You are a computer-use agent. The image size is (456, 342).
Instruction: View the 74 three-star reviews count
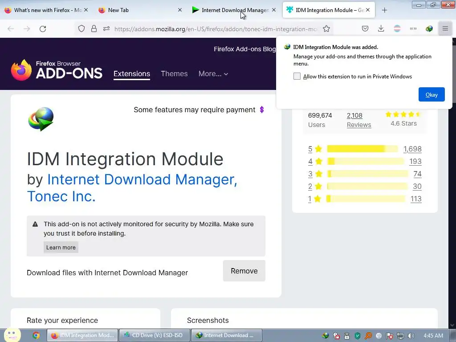pyautogui.click(x=417, y=174)
